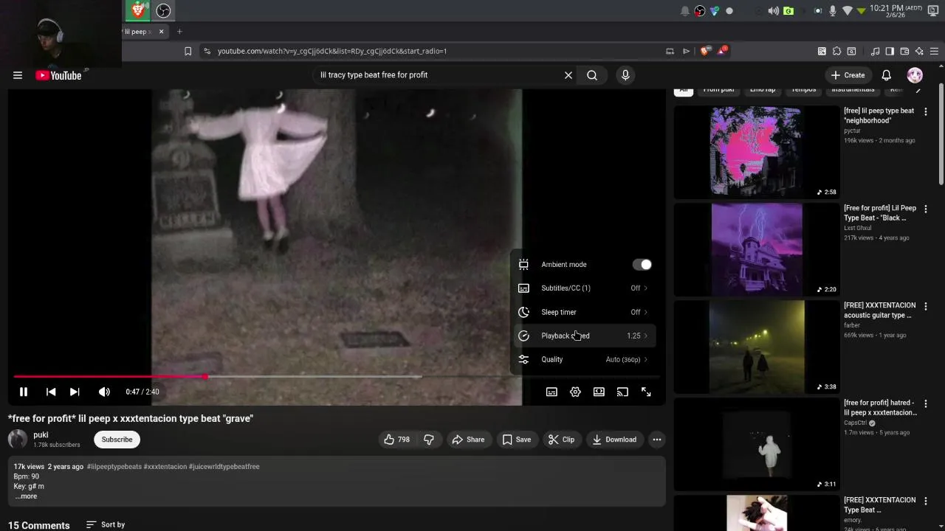Toggle the browser sidebar panel
Image resolution: width=945 pixels, height=531 pixels.
890,51
